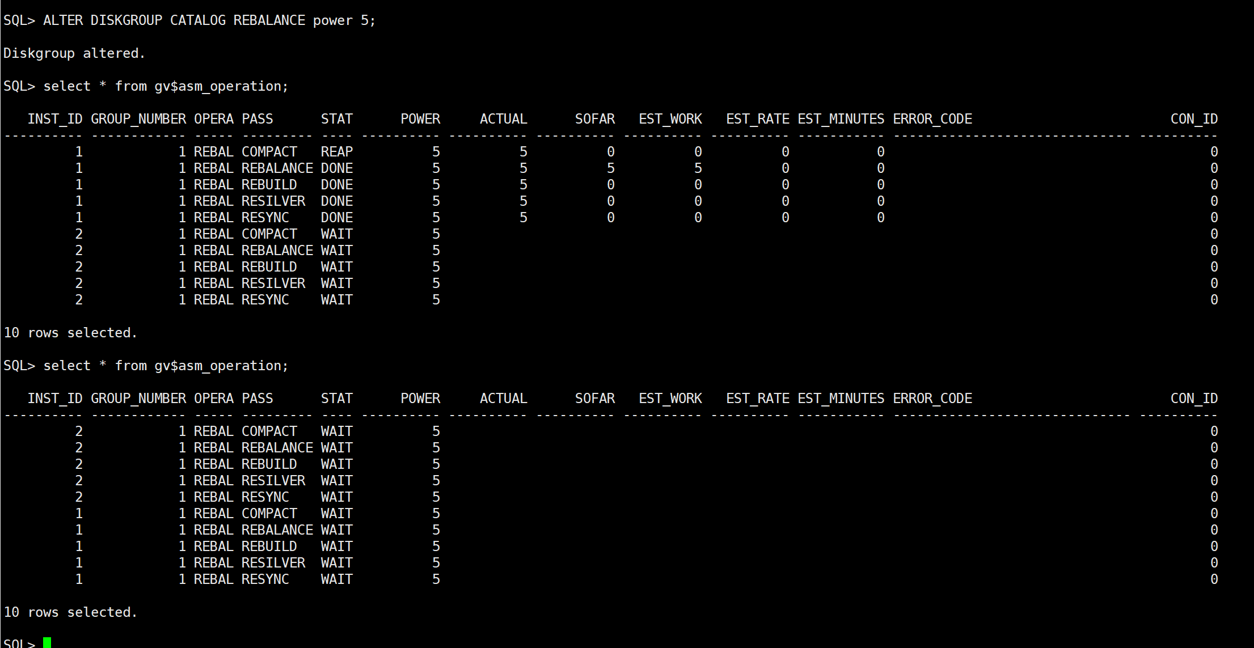The image size is (1254, 648).
Task: Click the DONE status of the REBALANCE row
Action: click(336, 168)
